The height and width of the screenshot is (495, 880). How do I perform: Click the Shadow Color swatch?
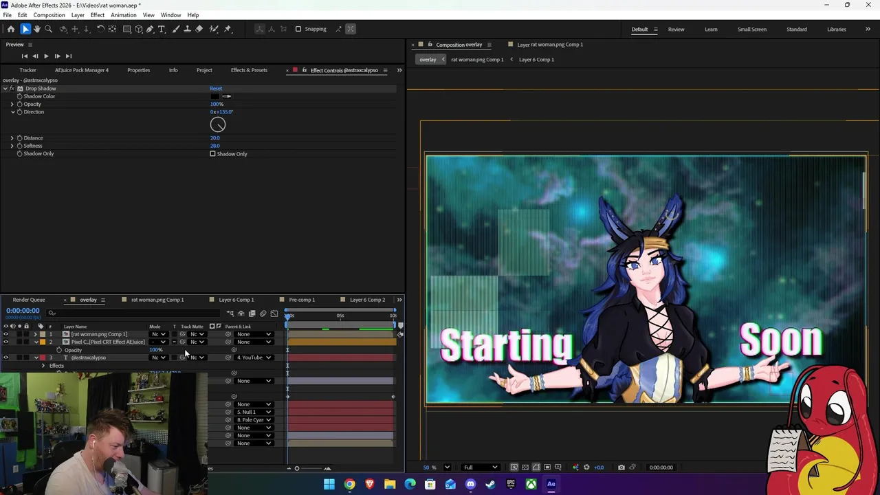click(x=214, y=96)
